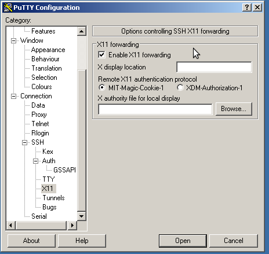Collapse the Connection tree node
The image size is (269, 254).
[x=13, y=96]
